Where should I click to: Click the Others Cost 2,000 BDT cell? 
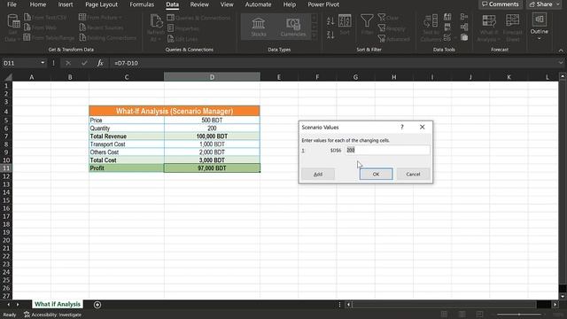pyautogui.click(x=212, y=152)
